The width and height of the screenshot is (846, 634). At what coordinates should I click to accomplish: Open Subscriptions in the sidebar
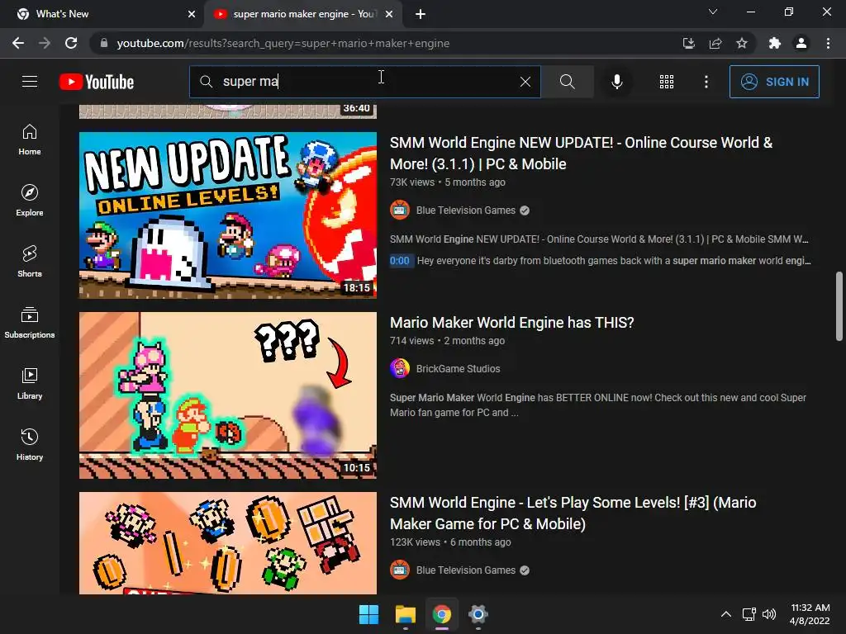(x=30, y=323)
